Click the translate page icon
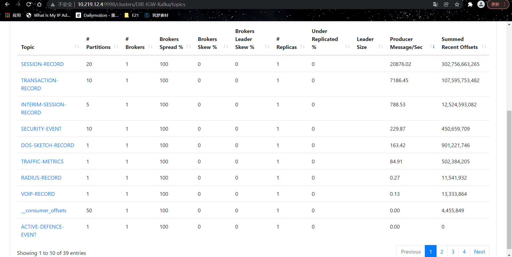 pyautogui.click(x=435, y=5)
